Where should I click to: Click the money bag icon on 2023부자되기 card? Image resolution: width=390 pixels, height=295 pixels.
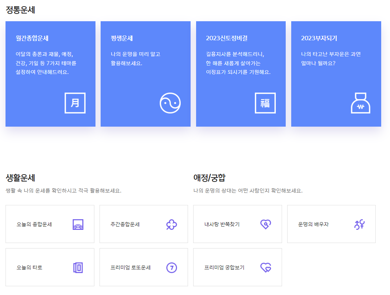tap(360, 104)
